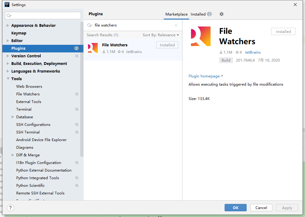
Task: Click the project-level icon beside Terminal
Action: point(77,109)
